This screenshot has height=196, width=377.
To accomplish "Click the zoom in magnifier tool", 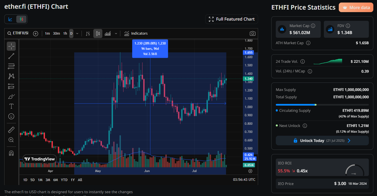I will [11, 140].
